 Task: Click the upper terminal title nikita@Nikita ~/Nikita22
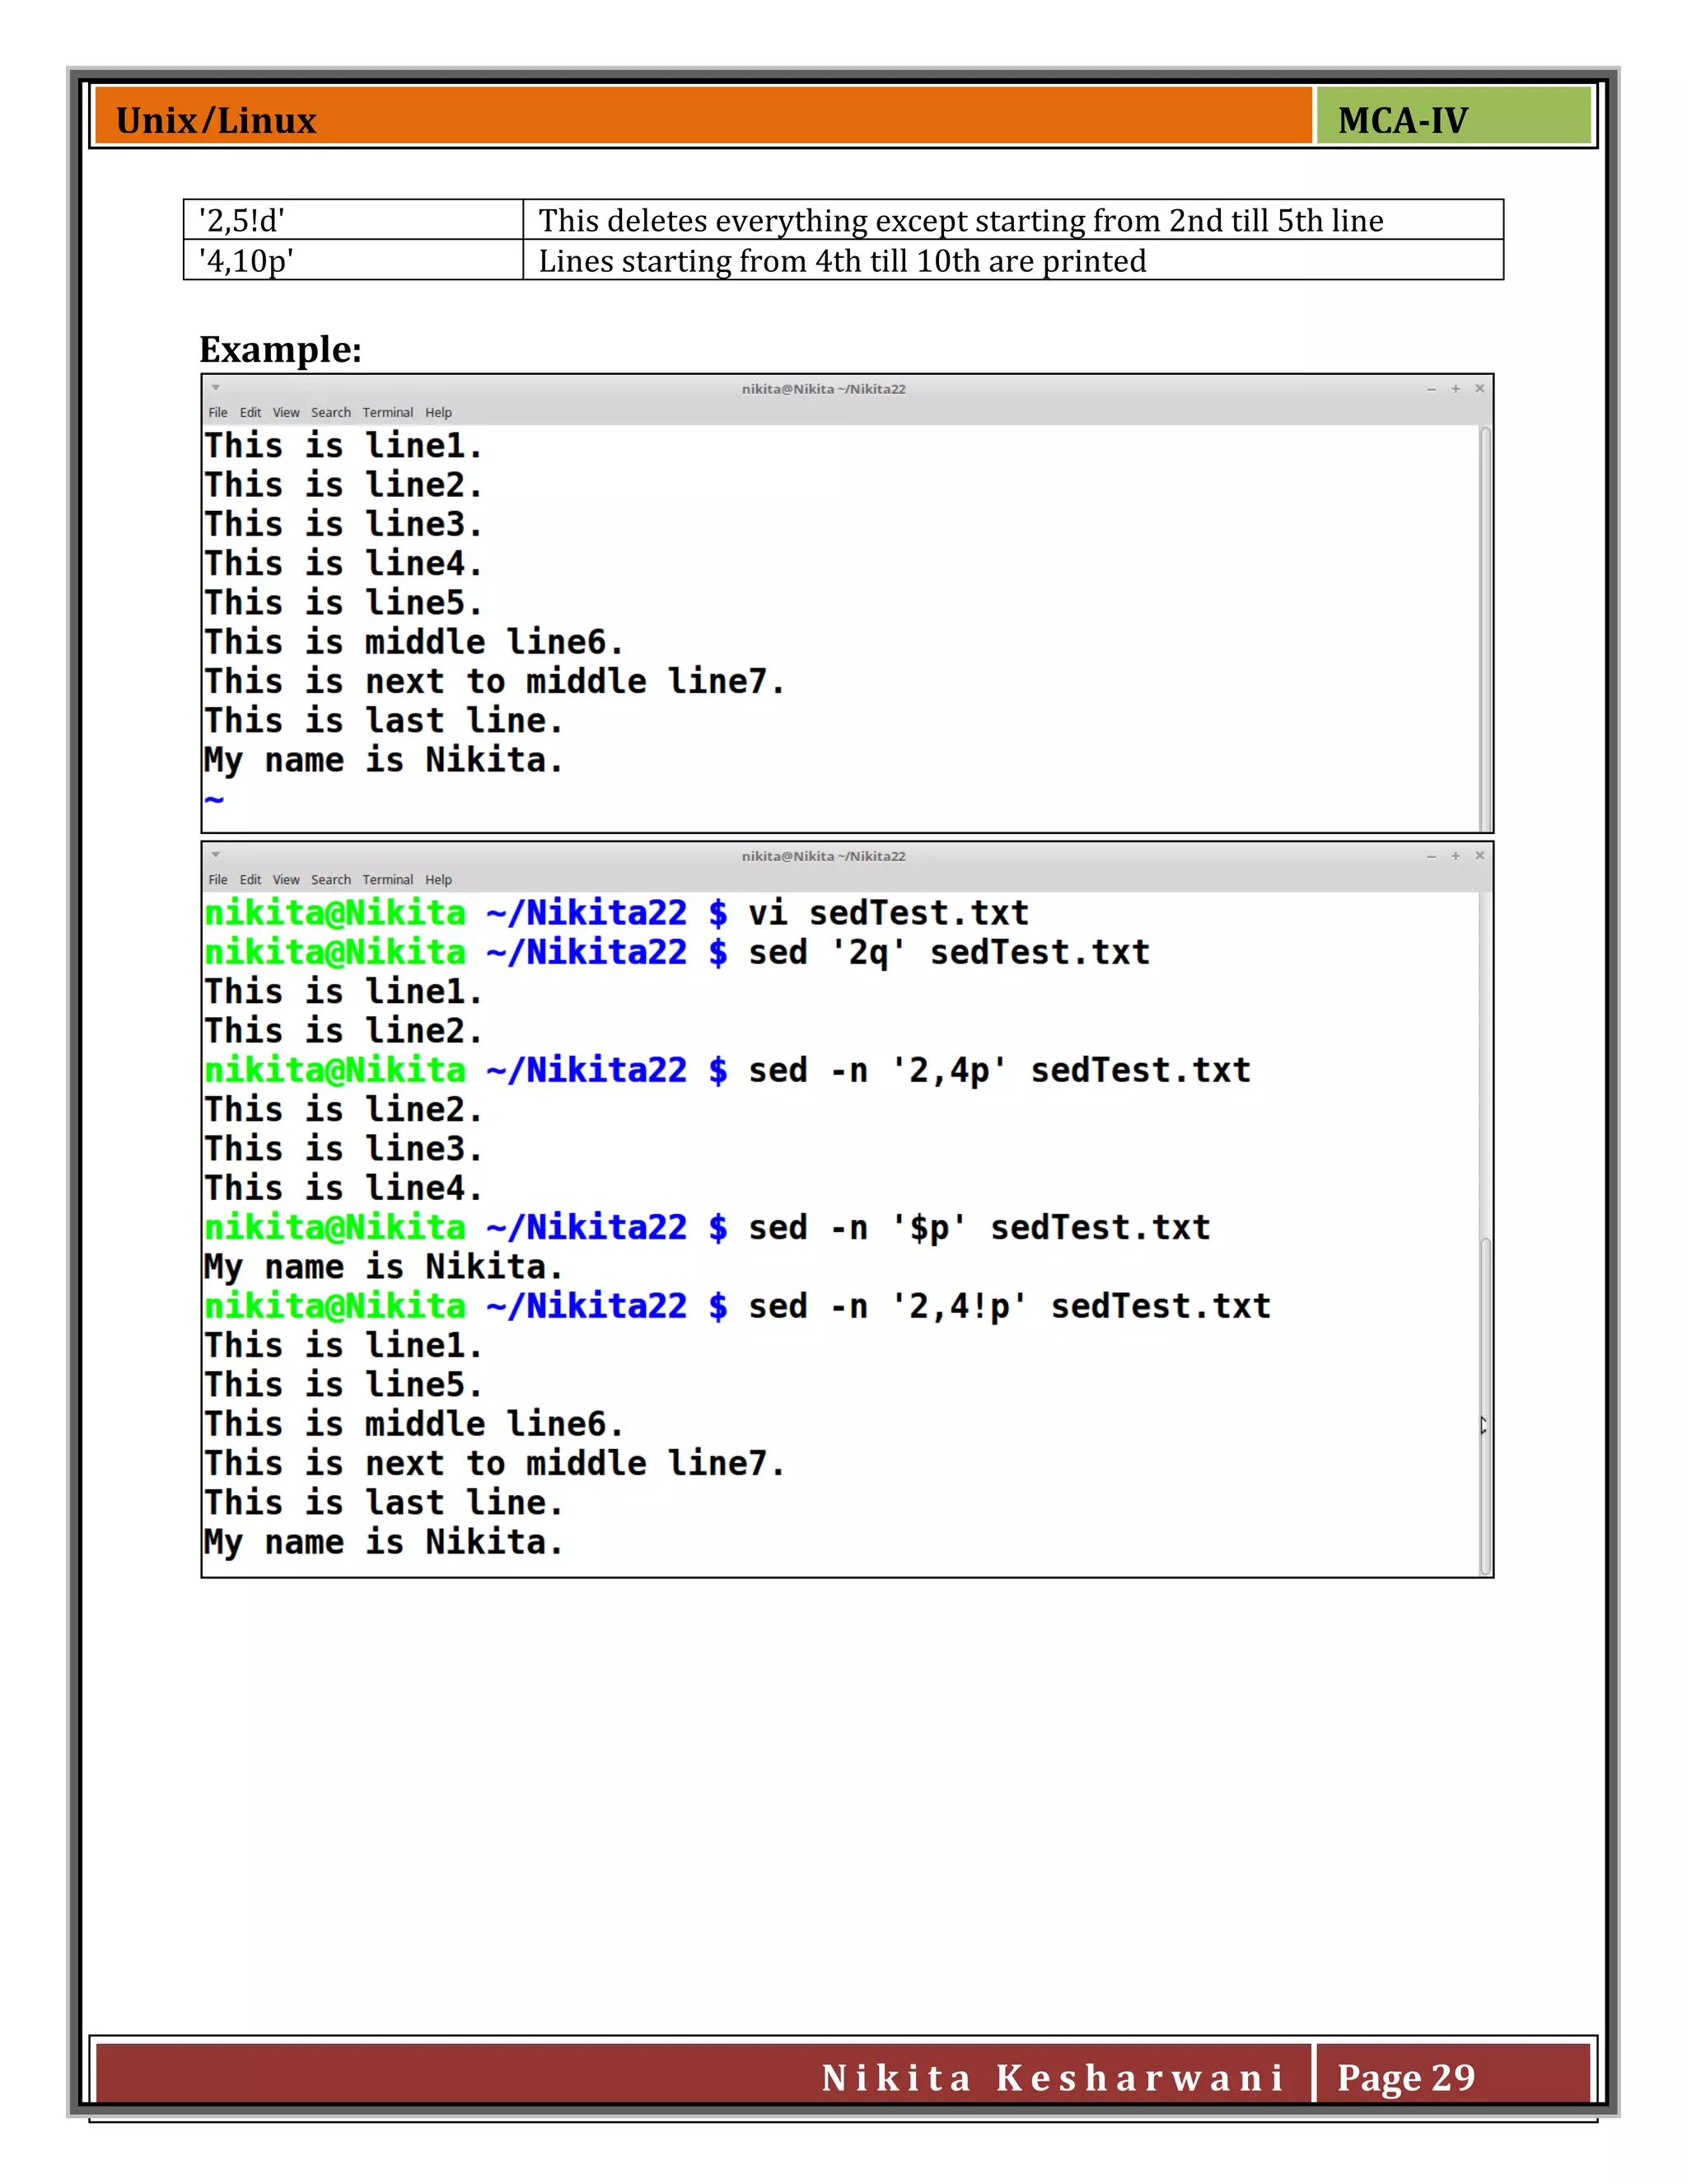pos(824,388)
